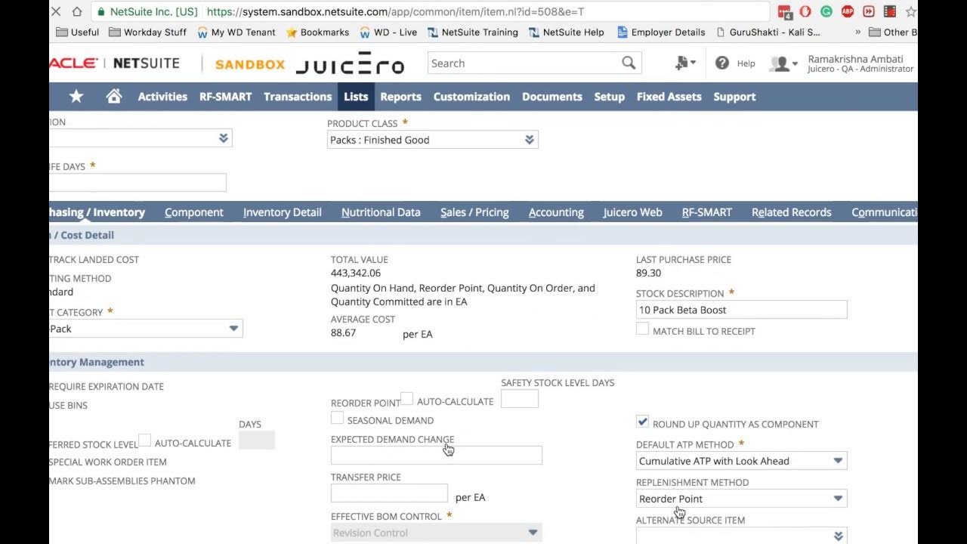Click the Help question mark icon

pyautogui.click(x=722, y=63)
